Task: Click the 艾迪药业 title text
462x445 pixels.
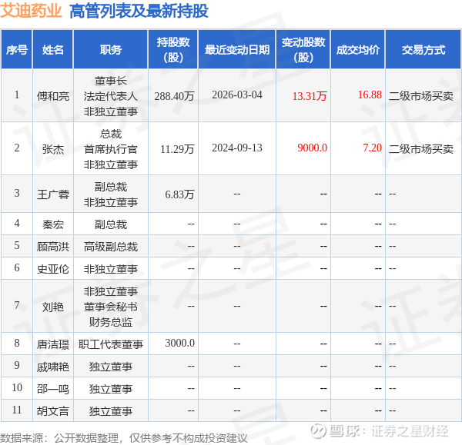Action: tap(31, 11)
